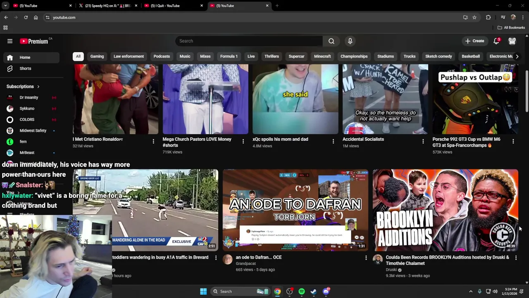Reload the youtube.com page
The image size is (529, 298).
(26, 17)
